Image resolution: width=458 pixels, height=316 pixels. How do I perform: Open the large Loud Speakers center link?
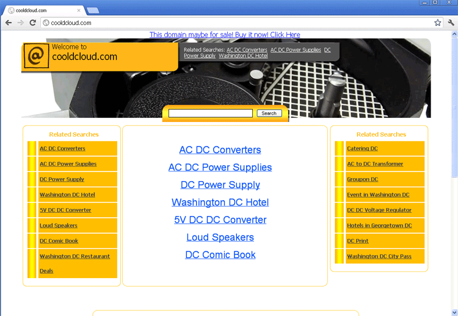220,237
